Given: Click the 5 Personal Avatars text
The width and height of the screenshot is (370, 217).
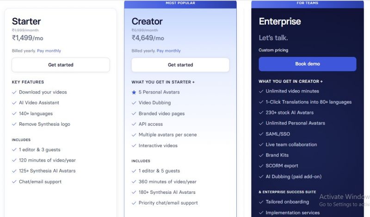Looking at the screenshot, I should tap(159, 92).
